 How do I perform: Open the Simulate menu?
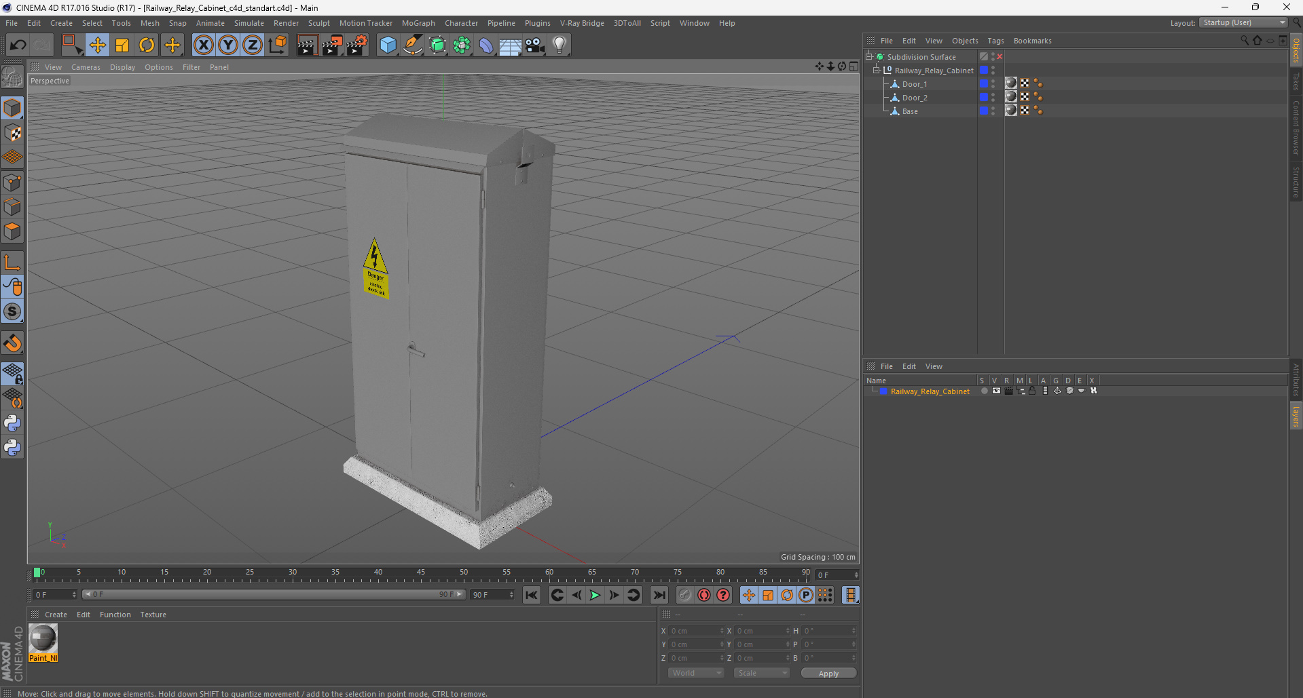pos(249,23)
